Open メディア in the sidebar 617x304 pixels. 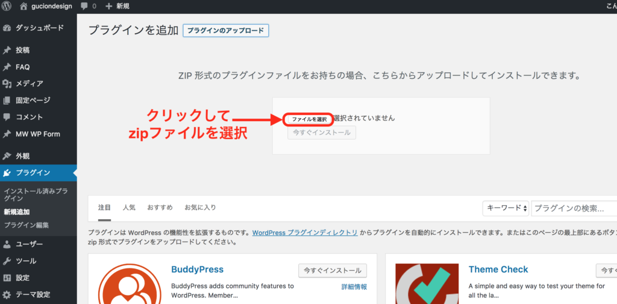coord(29,84)
